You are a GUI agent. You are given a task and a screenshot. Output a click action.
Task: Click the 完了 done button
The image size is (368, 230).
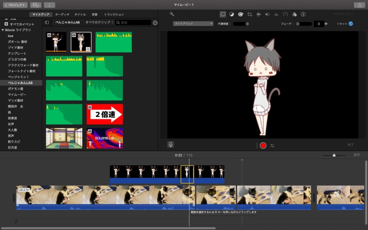coord(350,145)
